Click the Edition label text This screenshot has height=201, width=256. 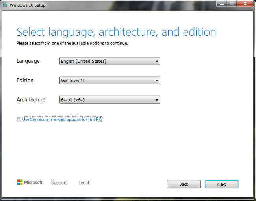pyautogui.click(x=25, y=80)
